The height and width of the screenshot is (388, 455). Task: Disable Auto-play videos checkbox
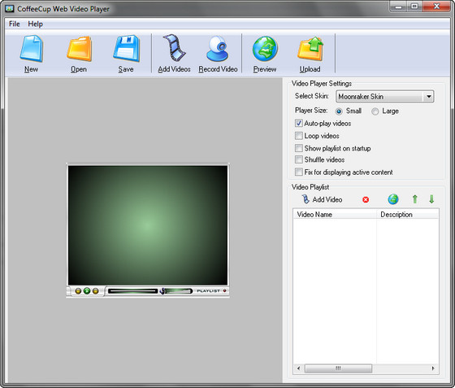coord(299,123)
